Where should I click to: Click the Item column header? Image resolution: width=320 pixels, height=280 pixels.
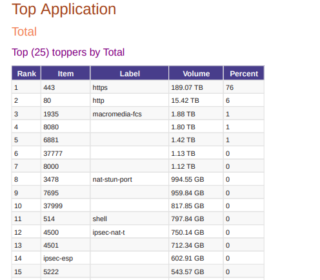point(66,74)
